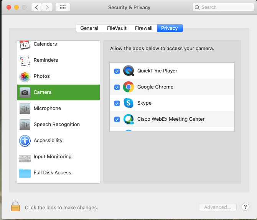Viewport: 257px width, 220px height.
Task: Show all preferences with grid icon
Action: pyautogui.click(x=63, y=7)
